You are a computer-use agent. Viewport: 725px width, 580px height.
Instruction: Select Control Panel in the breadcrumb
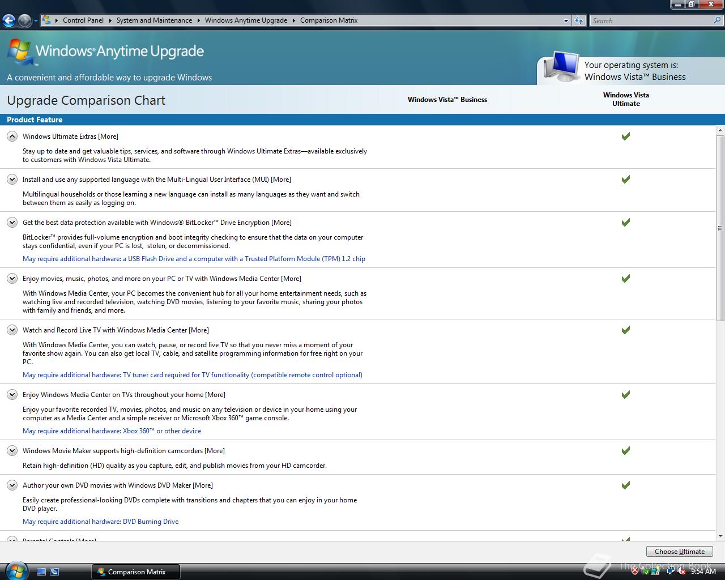[83, 20]
